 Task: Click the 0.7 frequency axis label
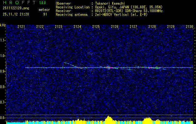[3, 102]
